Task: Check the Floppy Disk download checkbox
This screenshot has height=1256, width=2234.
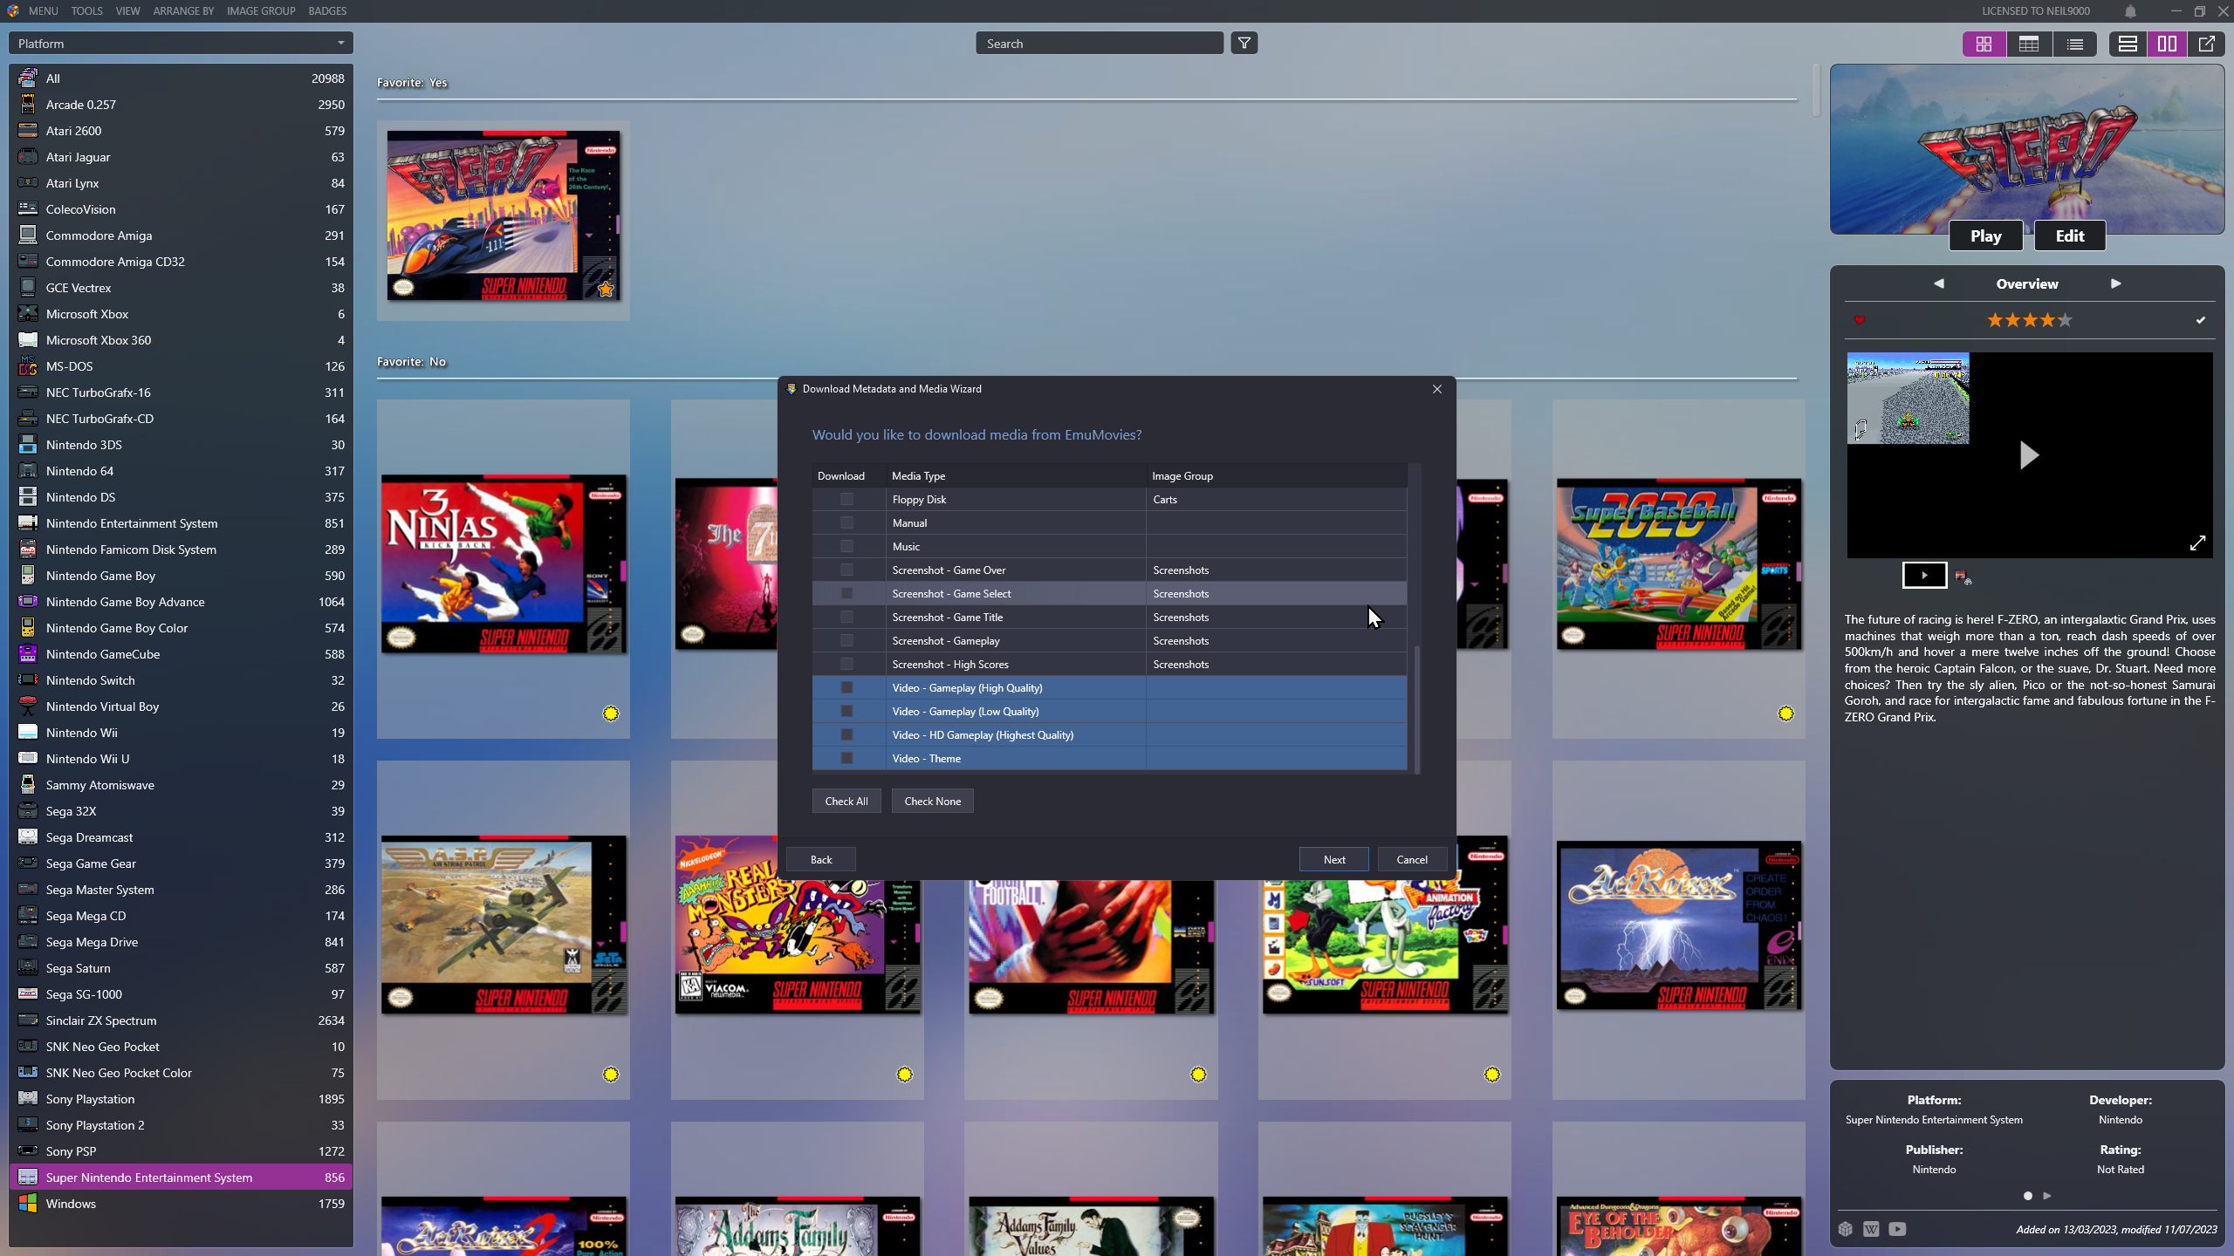Action: (846, 499)
